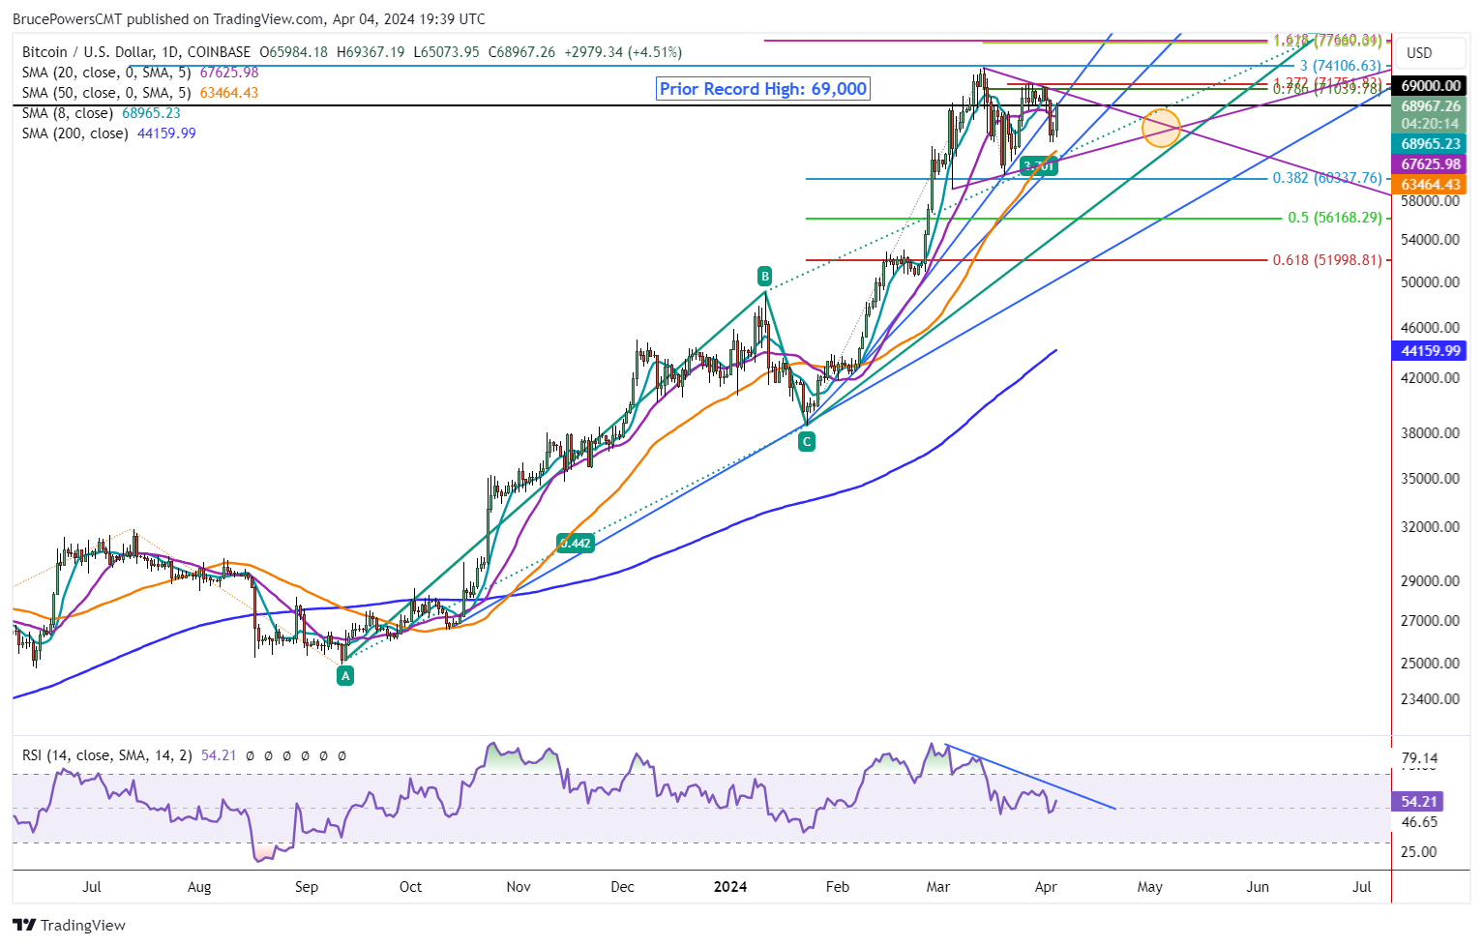Open the USD currency selector at top right

tap(1430, 53)
